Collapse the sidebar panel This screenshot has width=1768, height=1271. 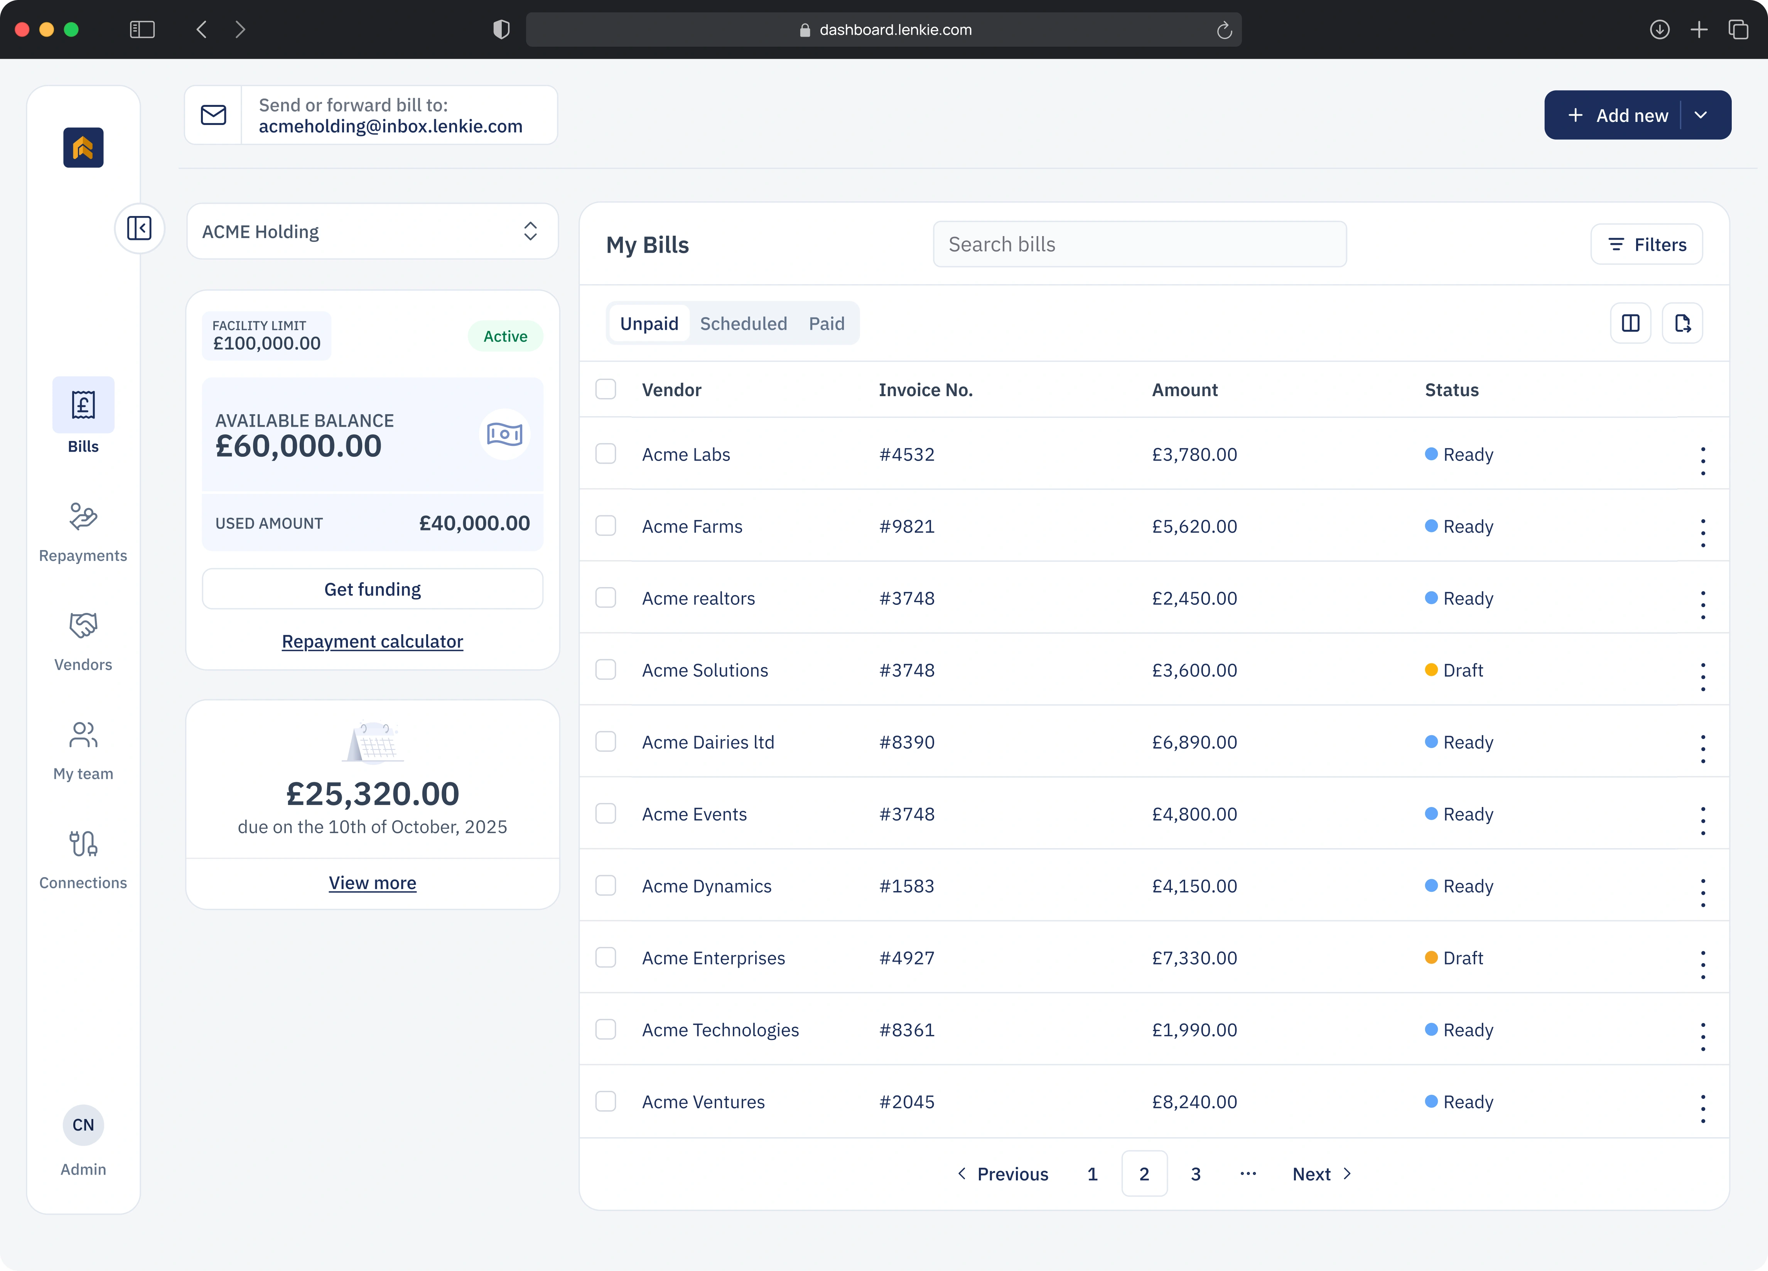(140, 228)
